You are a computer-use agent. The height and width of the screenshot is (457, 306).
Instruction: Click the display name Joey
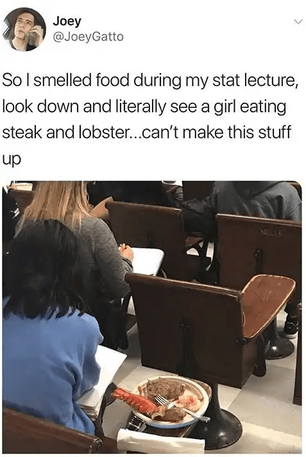click(x=67, y=22)
